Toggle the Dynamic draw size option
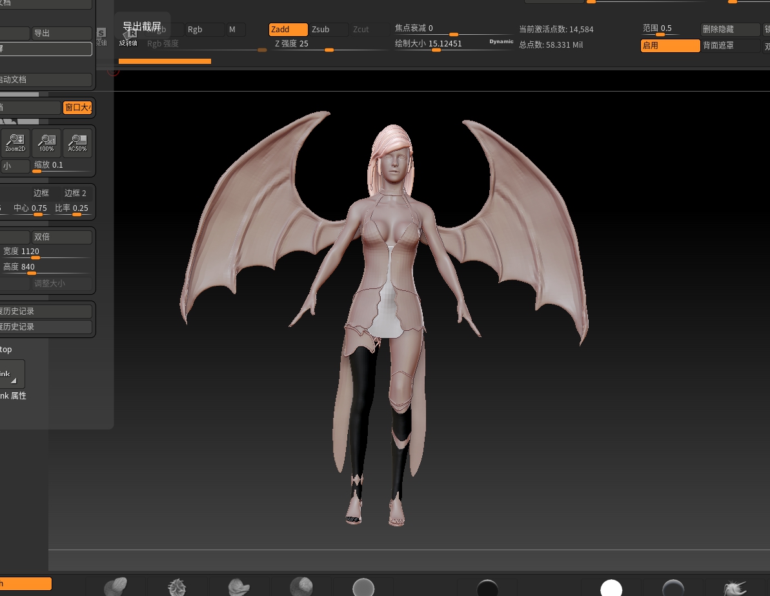The width and height of the screenshot is (770, 596). point(501,42)
